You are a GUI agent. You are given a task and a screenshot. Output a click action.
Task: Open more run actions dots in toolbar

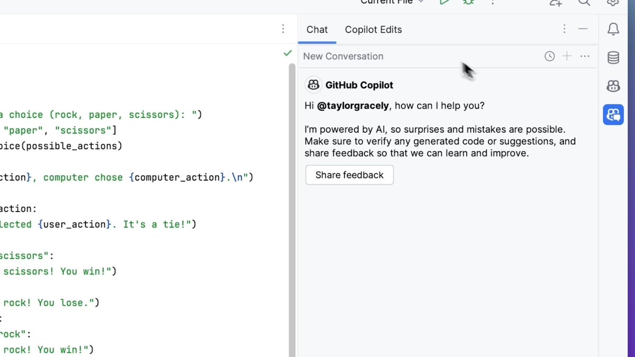[493, 3]
